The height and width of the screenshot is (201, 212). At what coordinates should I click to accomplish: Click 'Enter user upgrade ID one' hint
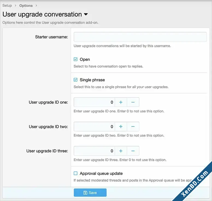pyautogui.click(x=119, y=111)
